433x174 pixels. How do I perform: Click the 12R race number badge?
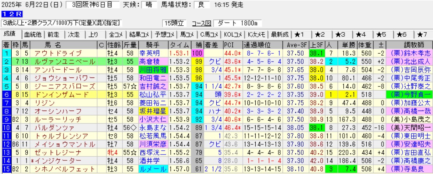(8, 15)
